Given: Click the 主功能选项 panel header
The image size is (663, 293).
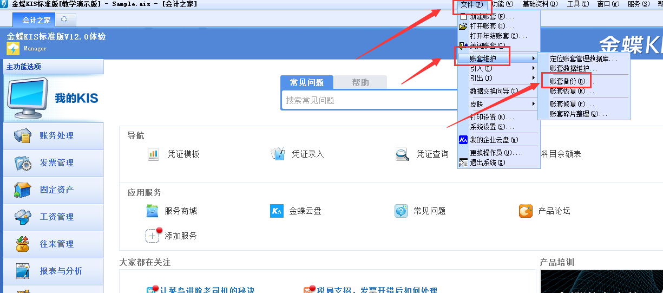Looking at the screenshot, I should 53,67.
